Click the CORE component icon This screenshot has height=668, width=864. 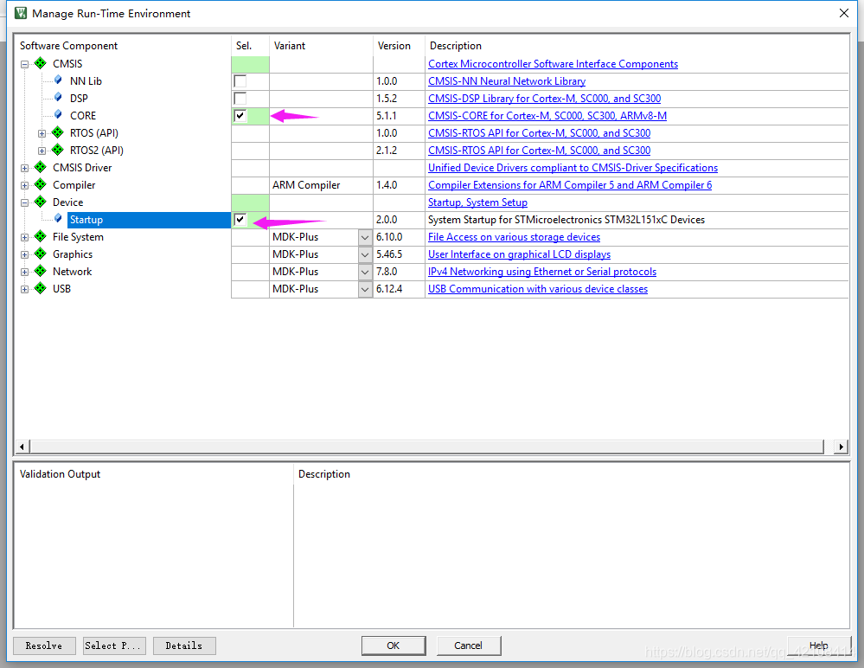tap(58, 114)
